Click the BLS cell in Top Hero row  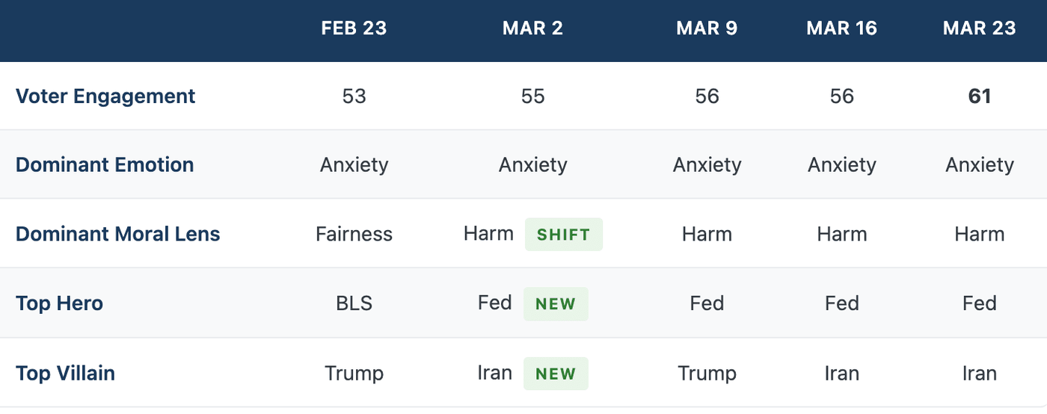pyautogui.click(x=354, y=303)
